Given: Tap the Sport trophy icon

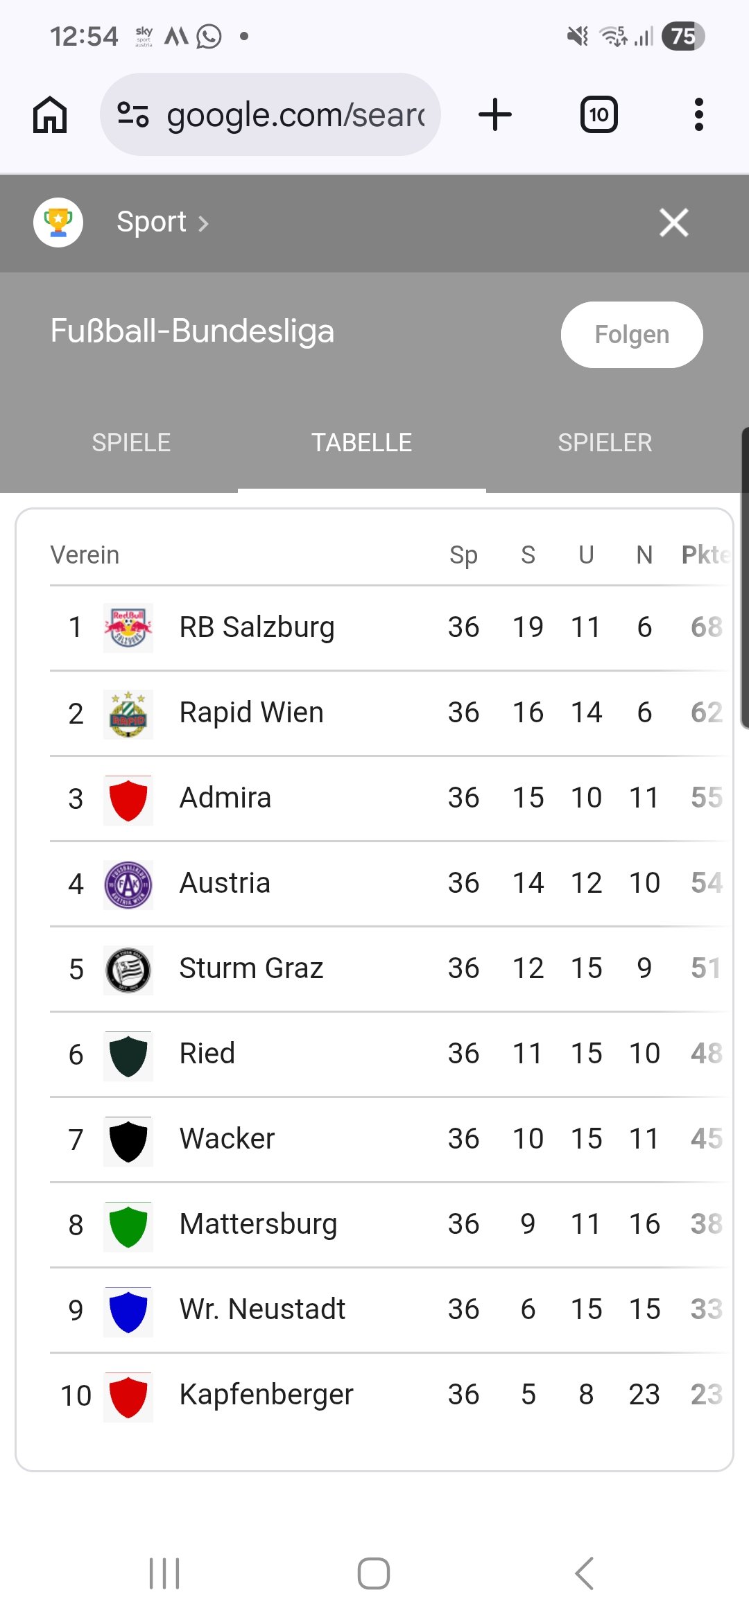Looking at the screenshot, I should coord(58,223).
